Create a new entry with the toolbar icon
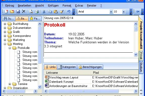Screen dimensions: 145x96 [6, 12]
